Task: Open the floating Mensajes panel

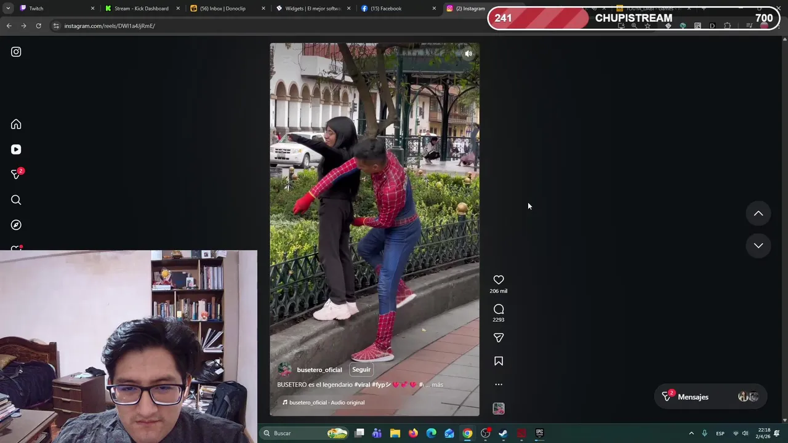Action: 710,397
